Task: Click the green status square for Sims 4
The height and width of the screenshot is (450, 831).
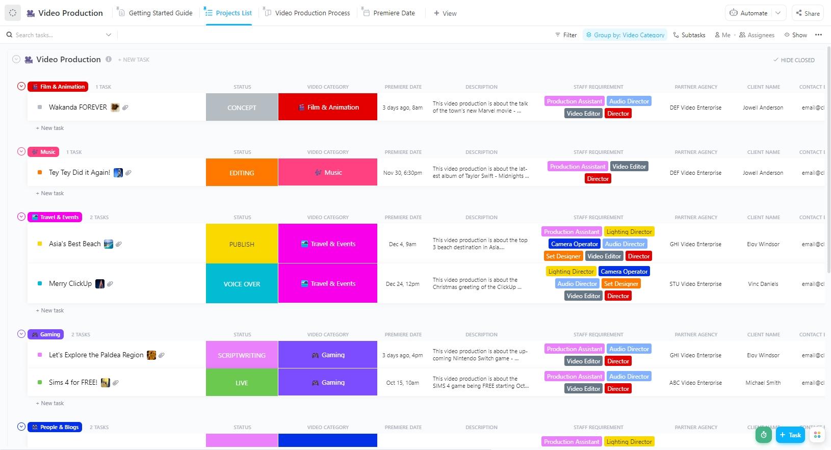Action: point(40,382)
